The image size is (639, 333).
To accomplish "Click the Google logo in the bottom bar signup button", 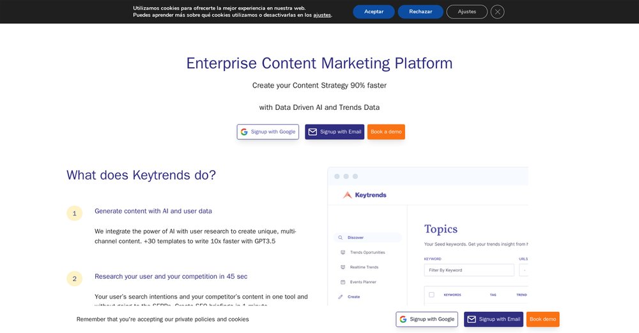I will [403, 319].
